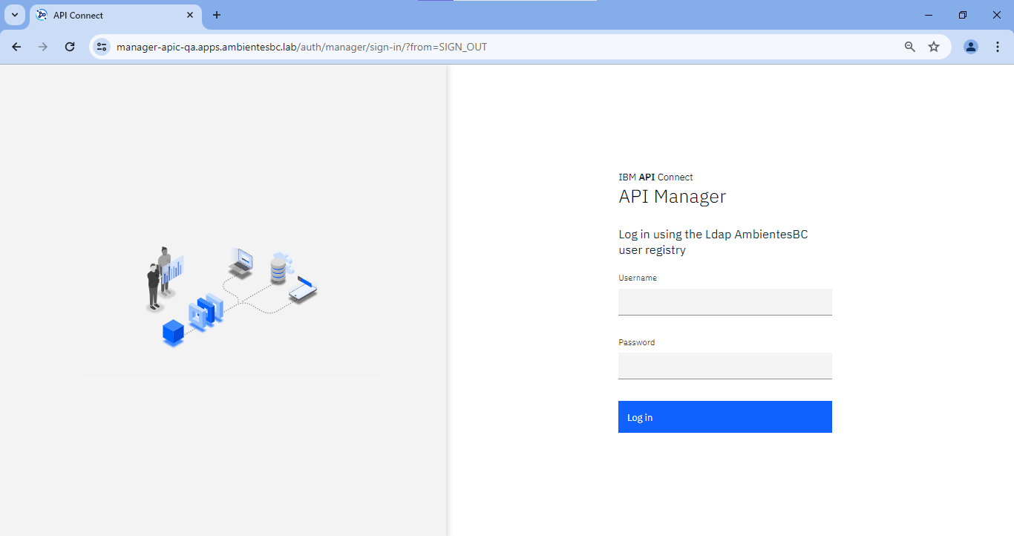Select the API Connect tab

click(x=115, y=16)
